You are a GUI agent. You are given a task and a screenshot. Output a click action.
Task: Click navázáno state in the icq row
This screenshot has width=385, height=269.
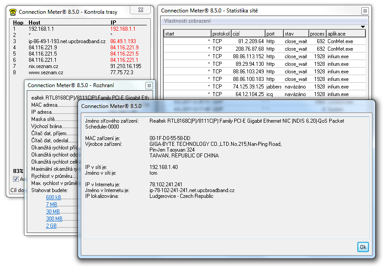pos(295,94)
